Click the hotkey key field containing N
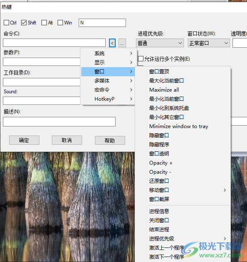The height and width of the screenshot is (262, 247). coord(102,23)
